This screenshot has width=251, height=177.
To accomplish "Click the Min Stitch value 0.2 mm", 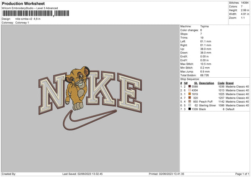I will [205, 68].
